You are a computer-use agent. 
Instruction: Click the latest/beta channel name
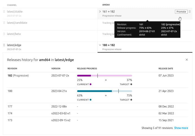(14, 34)
